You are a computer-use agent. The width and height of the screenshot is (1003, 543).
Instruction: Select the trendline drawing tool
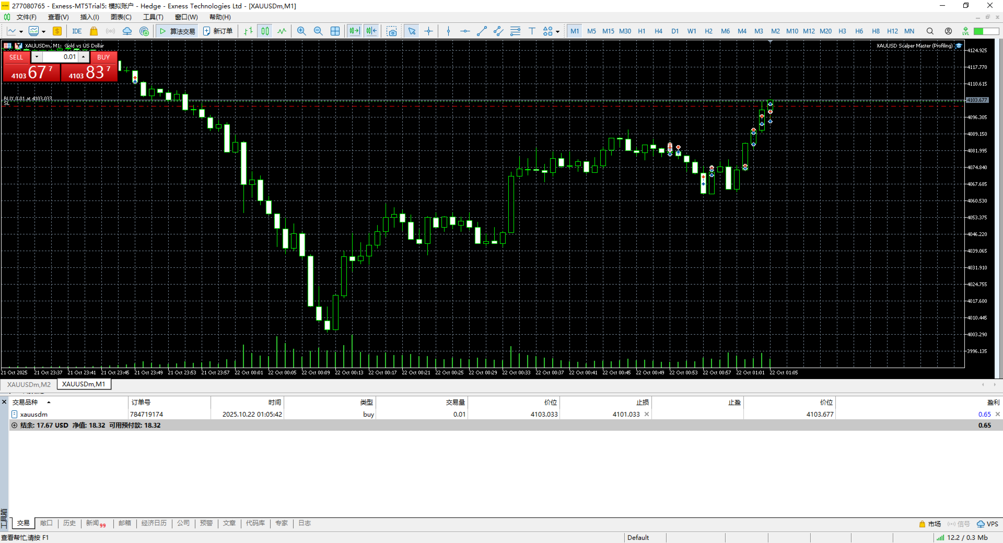(x=482, y=31)
